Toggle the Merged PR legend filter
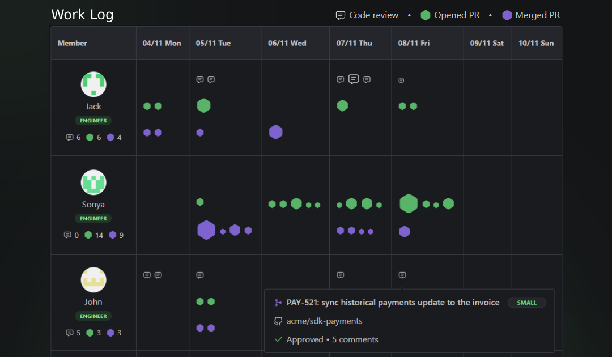This screenshot has width=612, height=357. pos(531,15)
